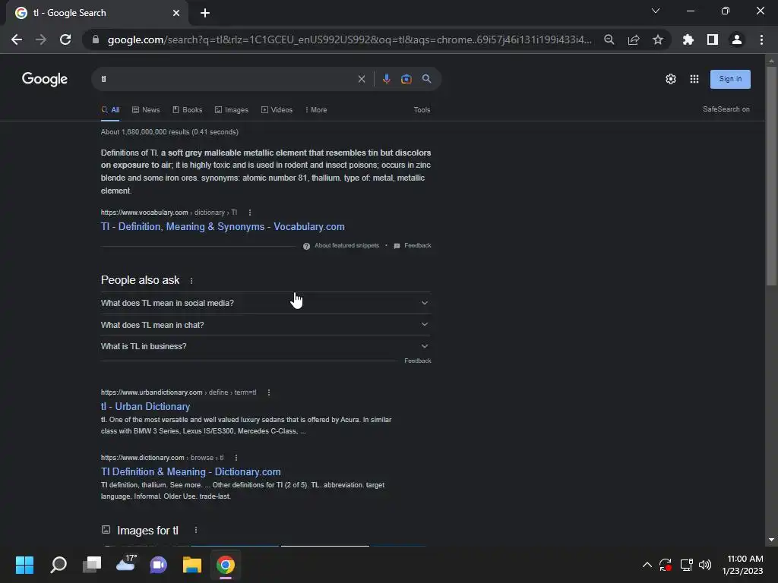Close the 'tl - Google Search' tab
Screen dimensions: 778x583
pyautogui.click(x=176, y=13)
